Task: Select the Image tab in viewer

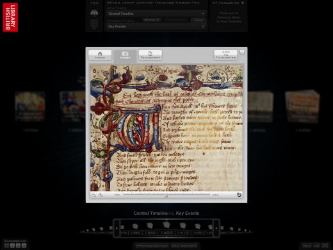Action: coord(125,55)
